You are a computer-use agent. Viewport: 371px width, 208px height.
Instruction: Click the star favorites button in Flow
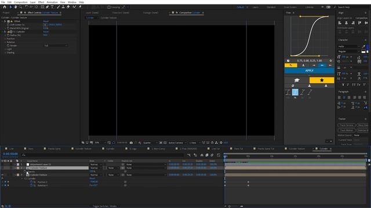322,80
